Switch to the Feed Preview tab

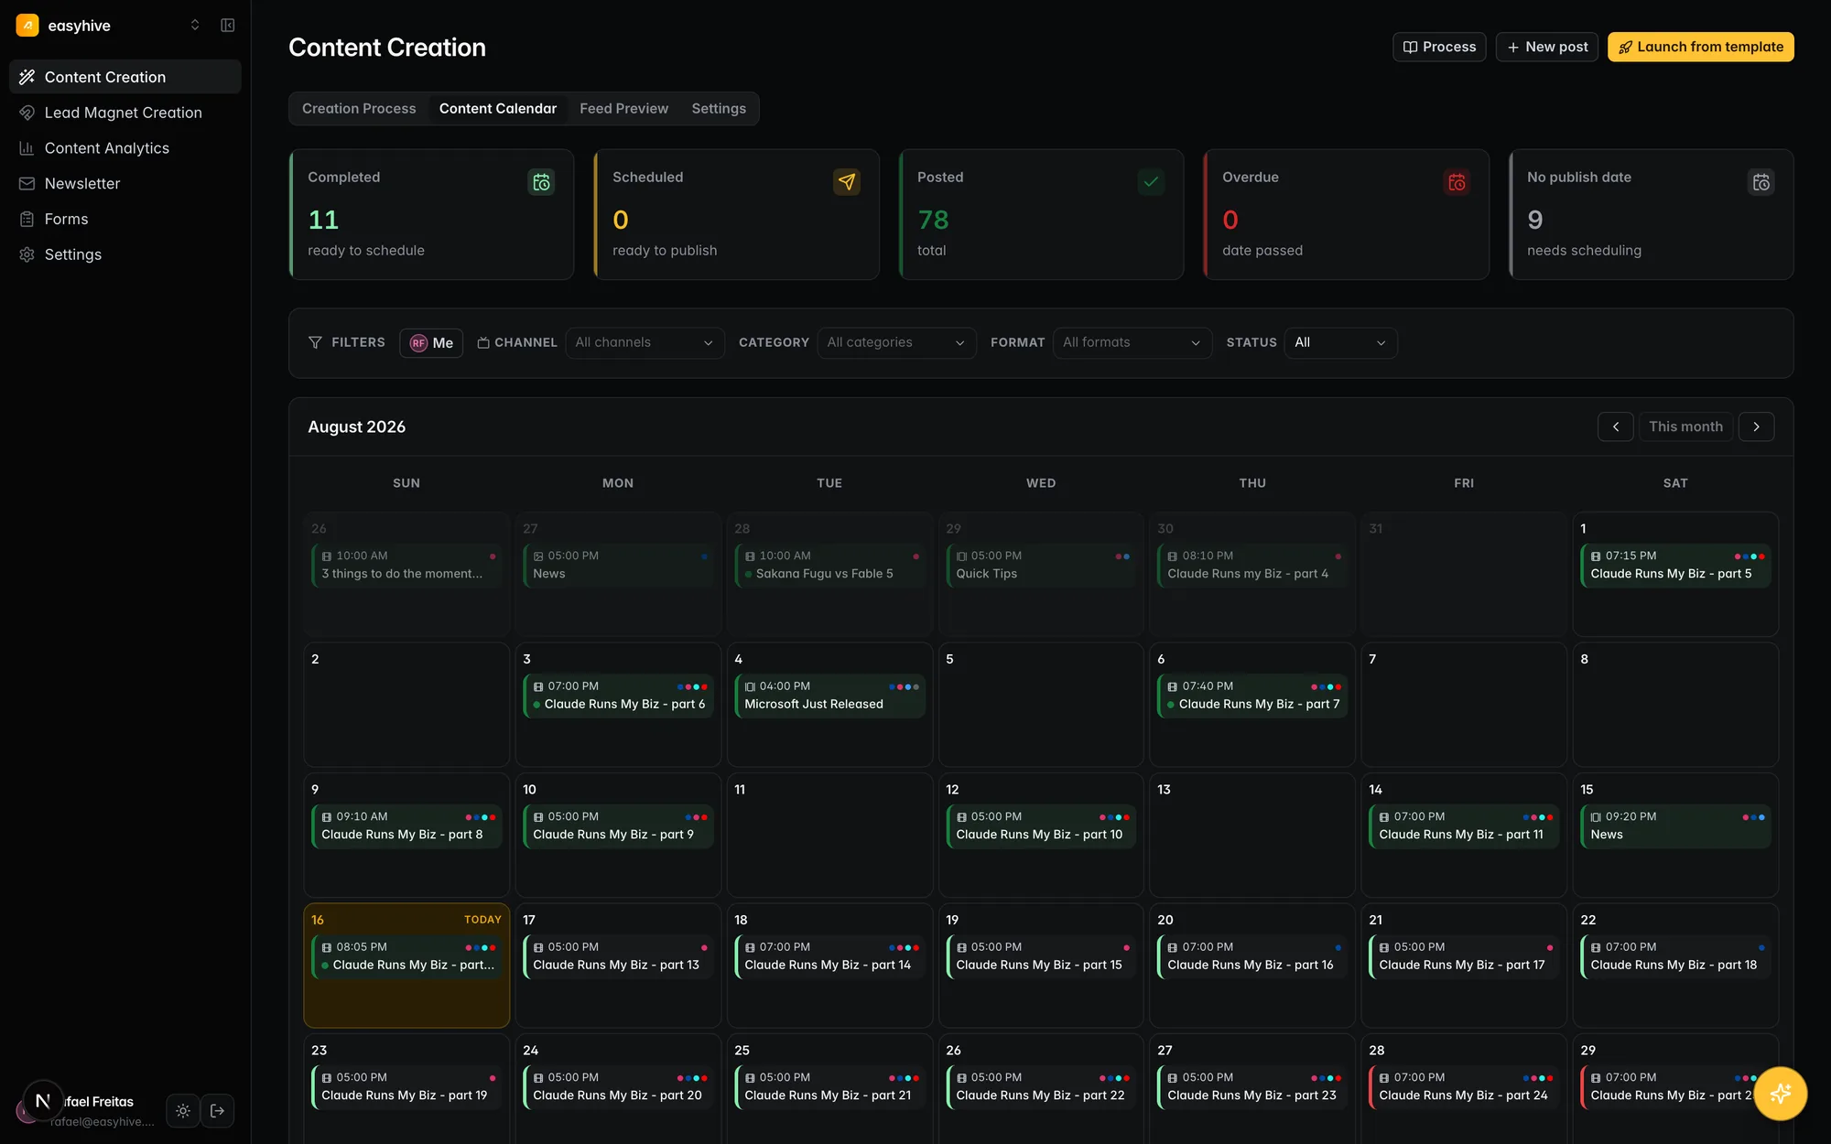[x=623, y=108]
